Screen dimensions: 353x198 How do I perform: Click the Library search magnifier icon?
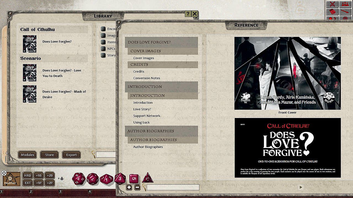coord(94,155)
